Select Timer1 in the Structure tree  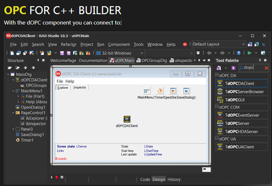click(x=27, y=140)
